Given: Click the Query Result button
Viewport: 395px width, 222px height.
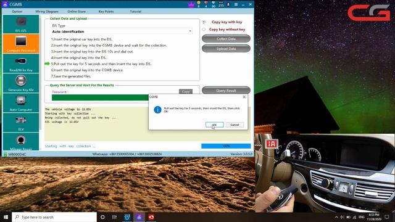Looking at the screenshot, I should pyautogui.click(x=226, y=91).
